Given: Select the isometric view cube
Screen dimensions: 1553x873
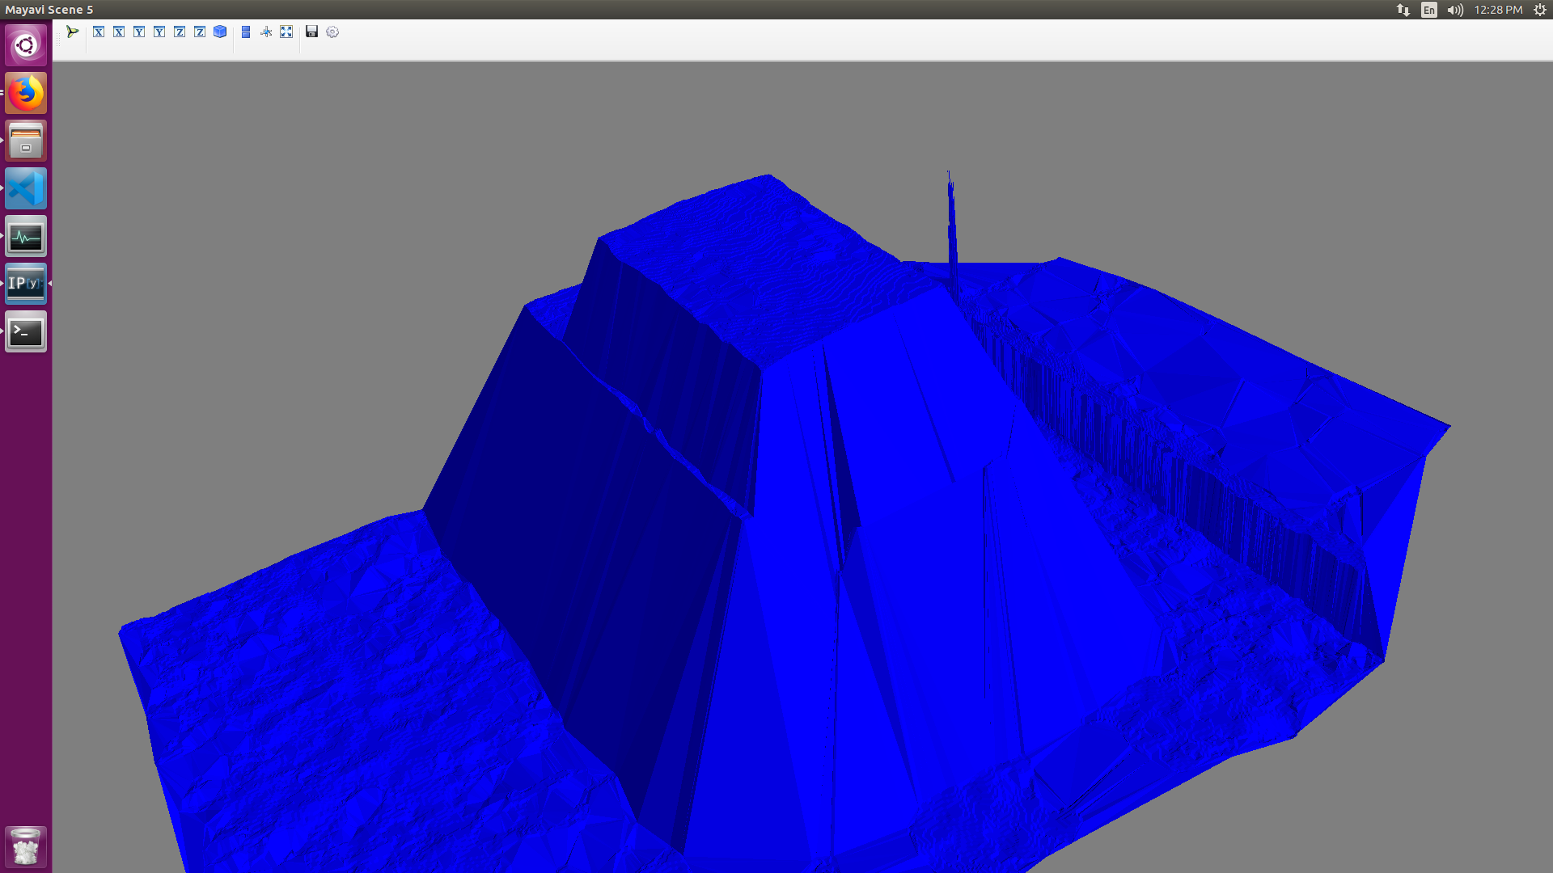Looking at the screenshot, I should [x=219, y=32].
